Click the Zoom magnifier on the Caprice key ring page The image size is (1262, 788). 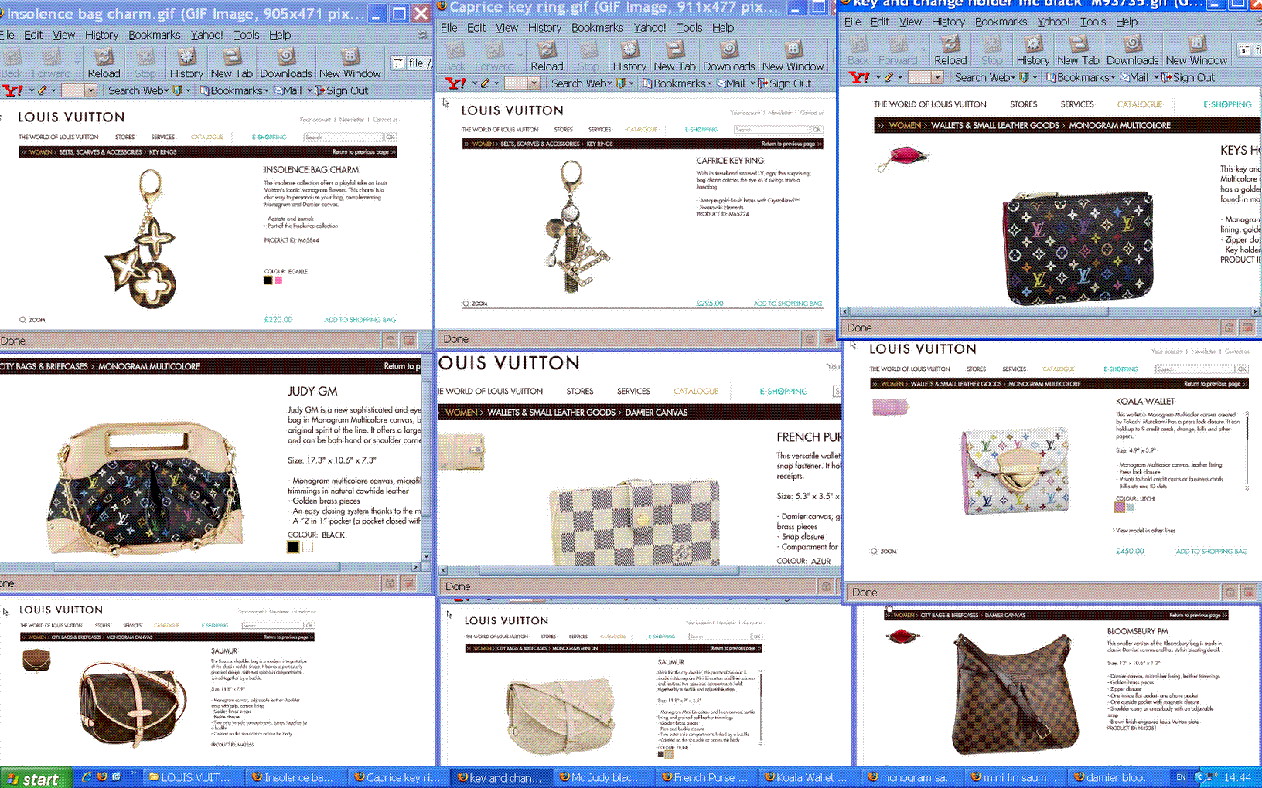[466, 304]
